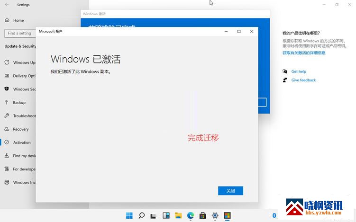The image size is (356, 222).
Task: Click the Windows Update refresh icon
Action: pyautogui.click(x=7, y=62)
